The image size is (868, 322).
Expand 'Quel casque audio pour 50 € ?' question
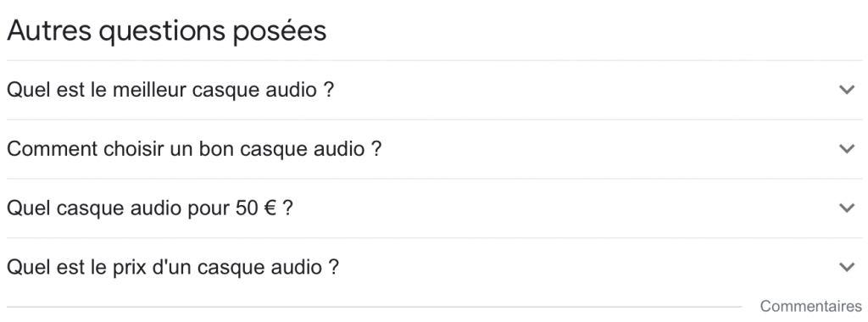click(435, 208)
